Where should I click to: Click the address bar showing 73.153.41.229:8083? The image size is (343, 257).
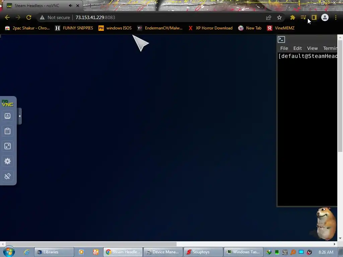pos(151,17)
